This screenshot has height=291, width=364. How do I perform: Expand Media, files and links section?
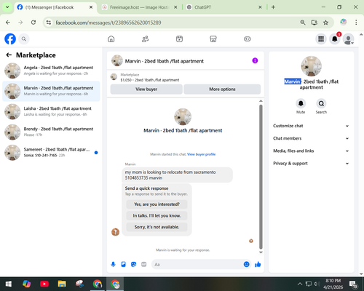[x=311, y=151]
